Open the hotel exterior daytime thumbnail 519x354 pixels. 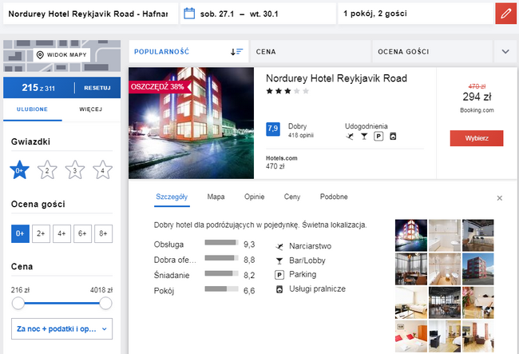[477, 268]
